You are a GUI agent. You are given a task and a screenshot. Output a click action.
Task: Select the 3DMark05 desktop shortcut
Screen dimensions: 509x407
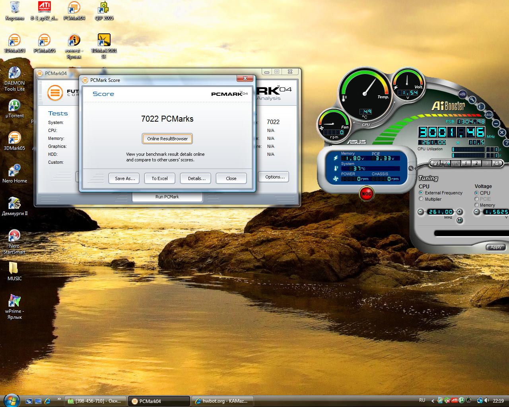(x=14, y=141)
